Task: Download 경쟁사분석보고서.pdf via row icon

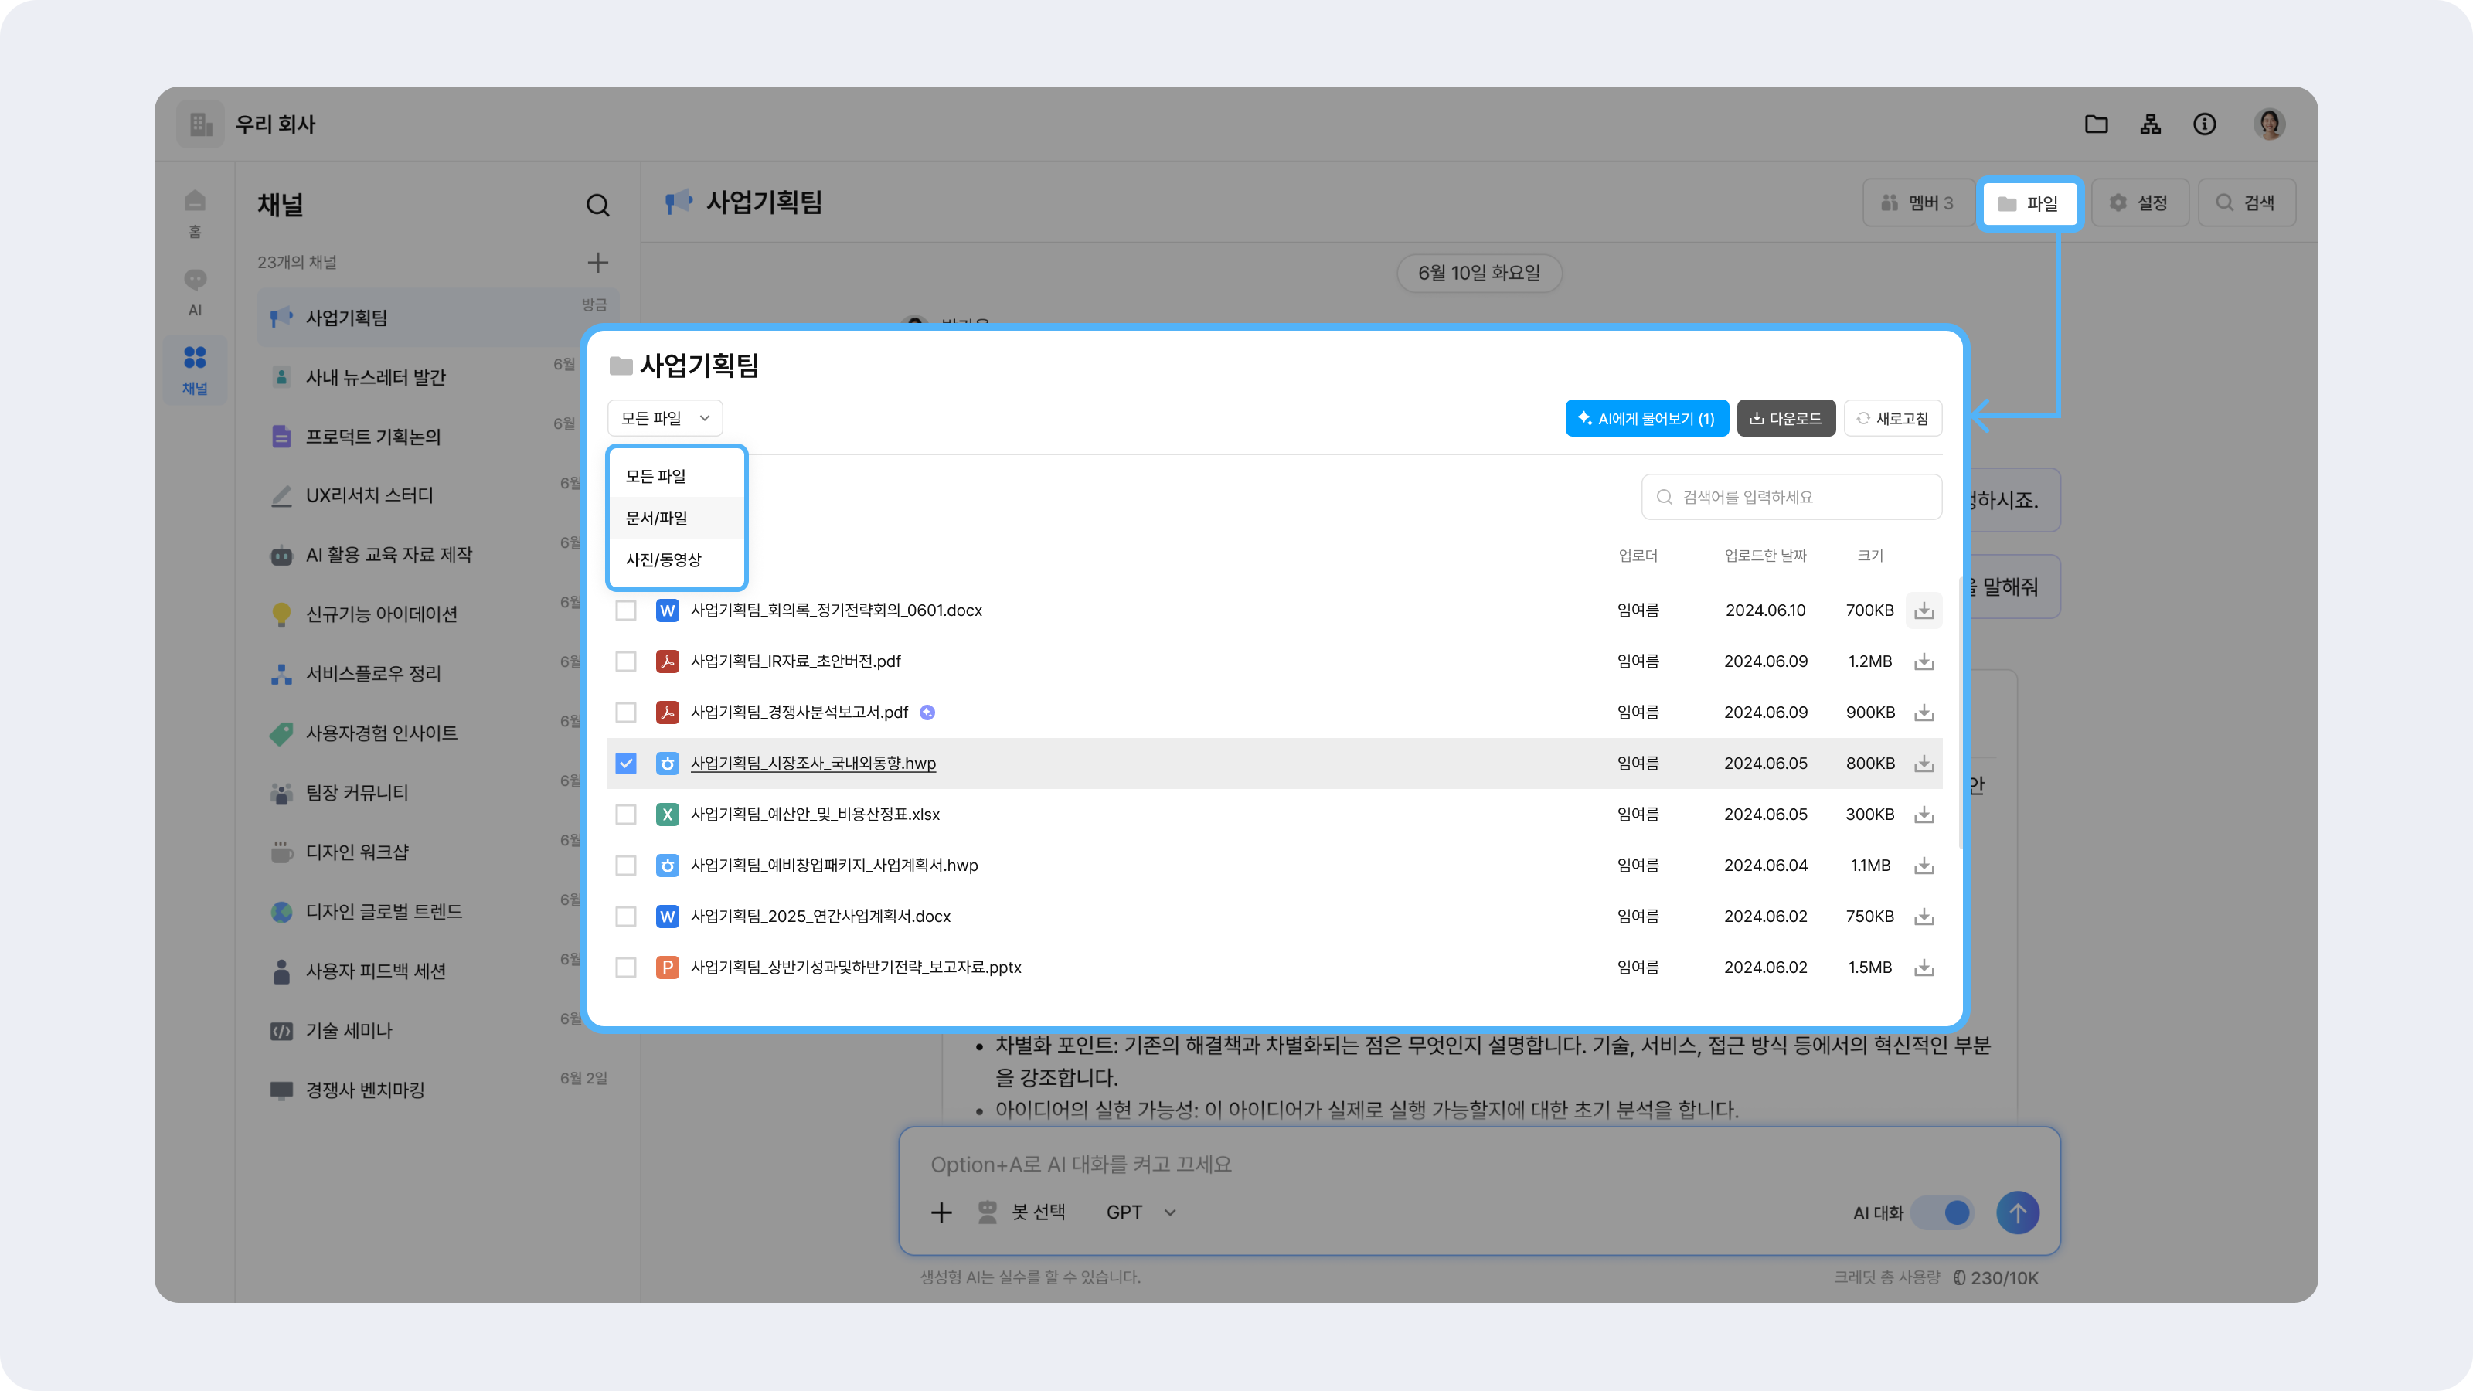Action: point(1924,713)
